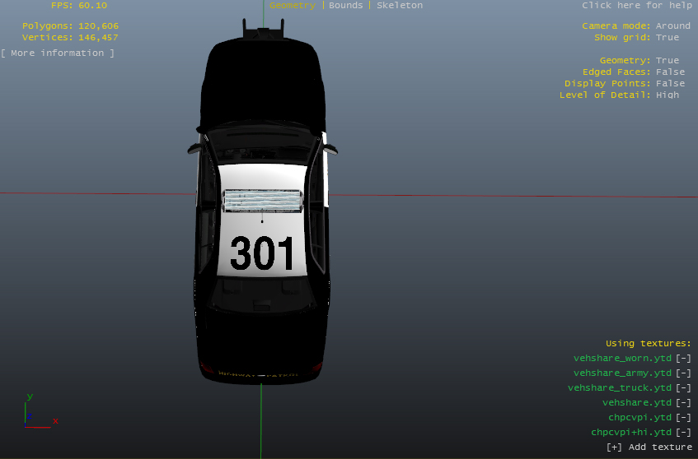The image size is (698, 459).
Task: Change Level of Detail High setting
Action: click(x=668, y=95)
